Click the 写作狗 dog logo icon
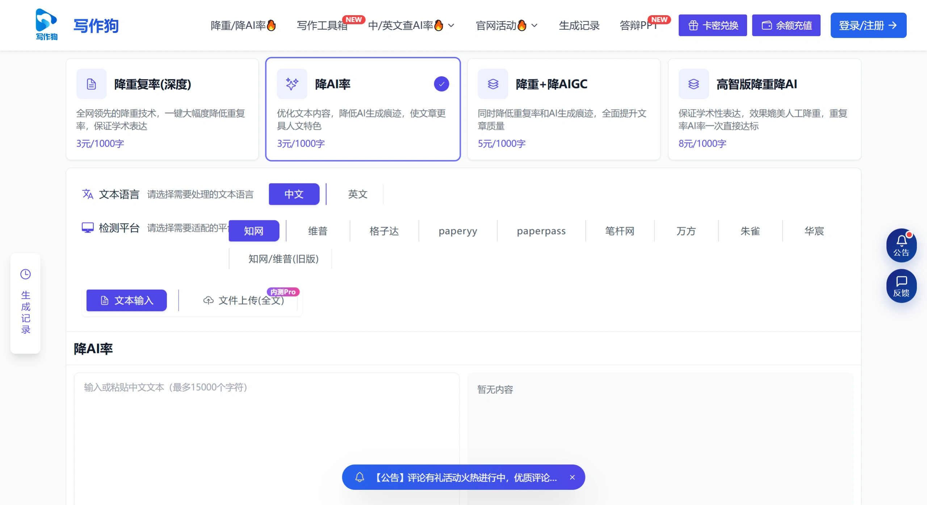 click(x=46, y=25)
